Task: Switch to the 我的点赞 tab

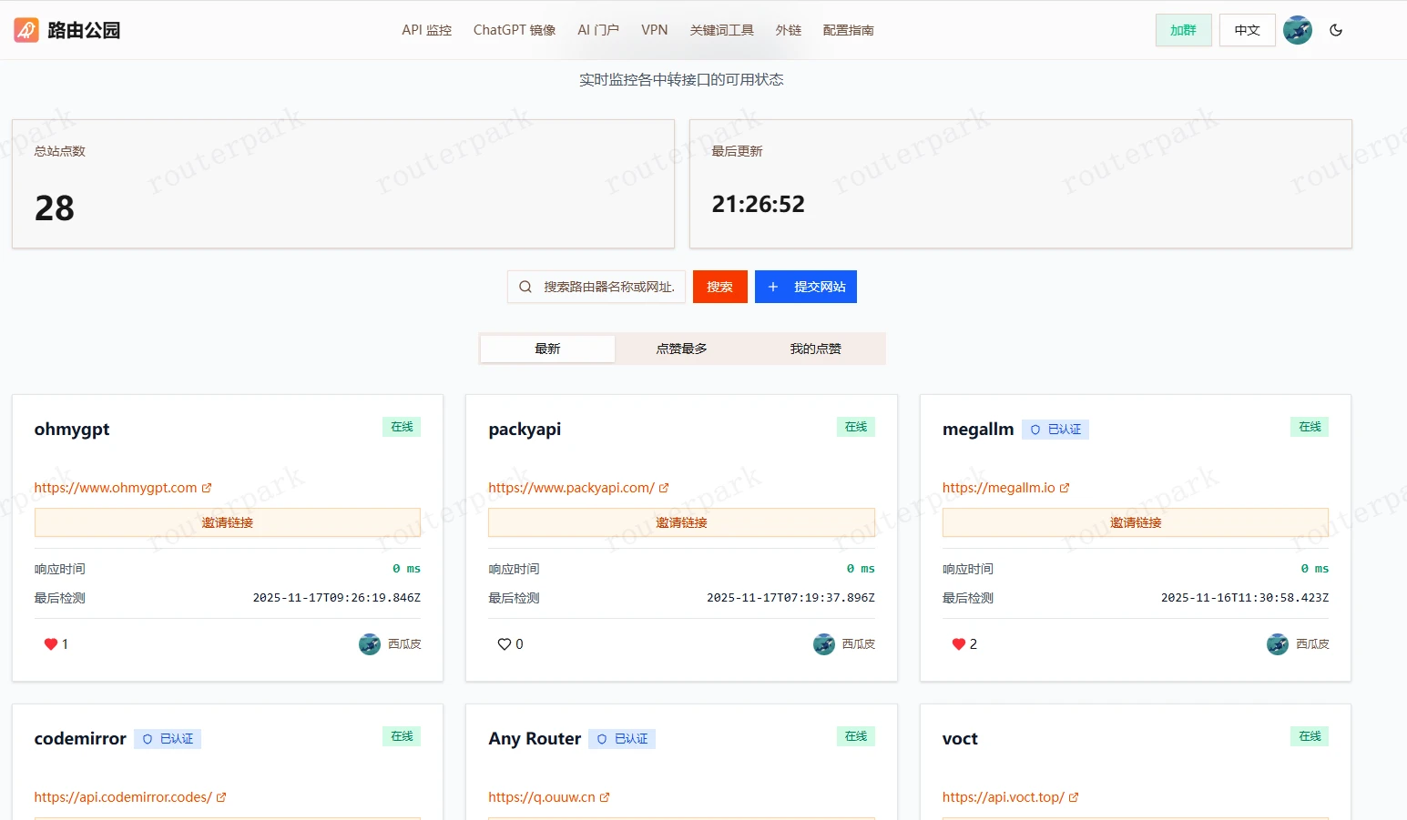Action: 815,348
